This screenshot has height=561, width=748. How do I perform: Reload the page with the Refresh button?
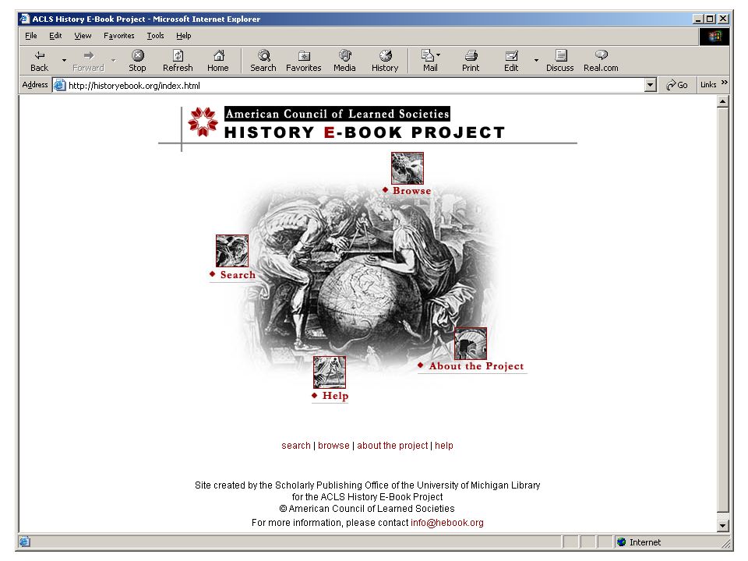click(178, 61)
